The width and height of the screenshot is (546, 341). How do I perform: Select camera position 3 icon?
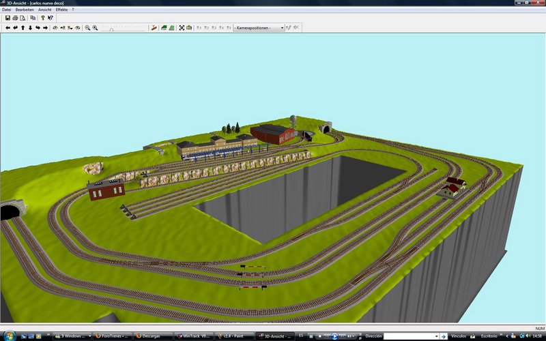(x=214, y=28)
